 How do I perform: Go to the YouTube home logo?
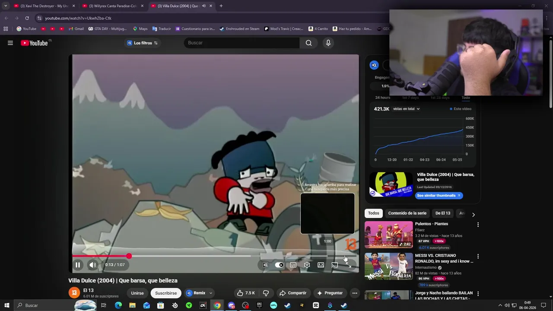pyautogui.click(x=35, y=43)
